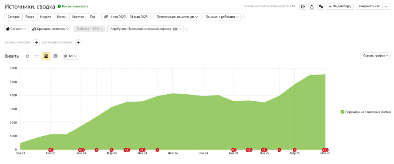Open the Данные: с роботами dropdown
The height and width of the screenshot is (164, 394).
(x=222, y=17)
